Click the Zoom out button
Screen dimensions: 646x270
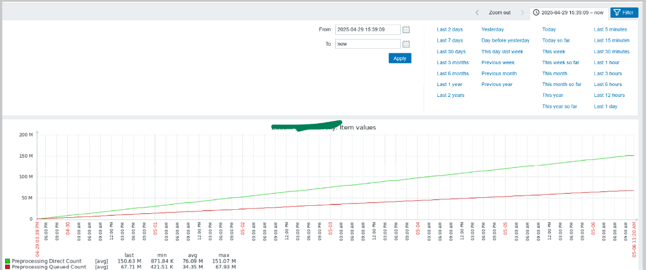tap(500, 13)
